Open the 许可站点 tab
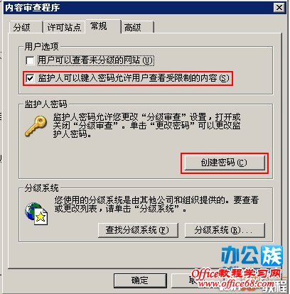This screenshot has width=290, height=294. [64, 27]
